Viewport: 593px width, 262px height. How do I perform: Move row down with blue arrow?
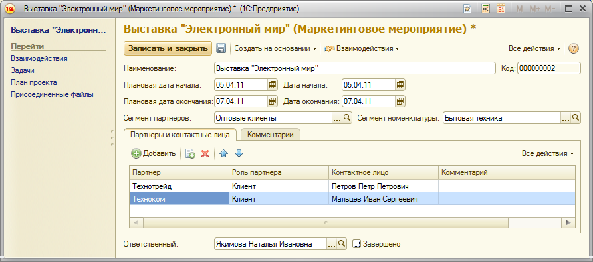pyautogui.click(x=239, y=153)
